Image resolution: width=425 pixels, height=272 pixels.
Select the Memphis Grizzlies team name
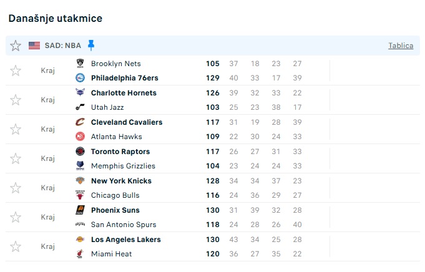point(123,166)
